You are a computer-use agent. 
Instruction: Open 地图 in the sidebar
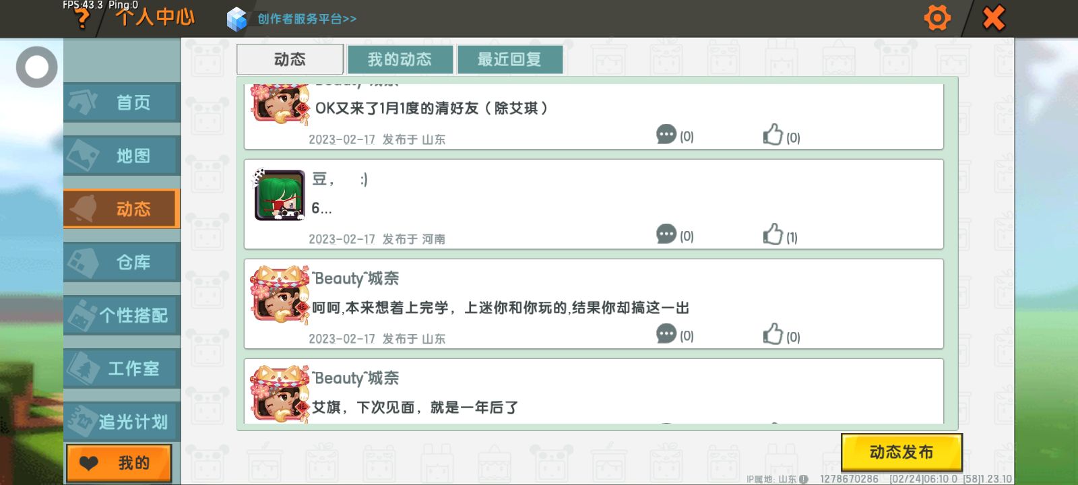[122, 156]
